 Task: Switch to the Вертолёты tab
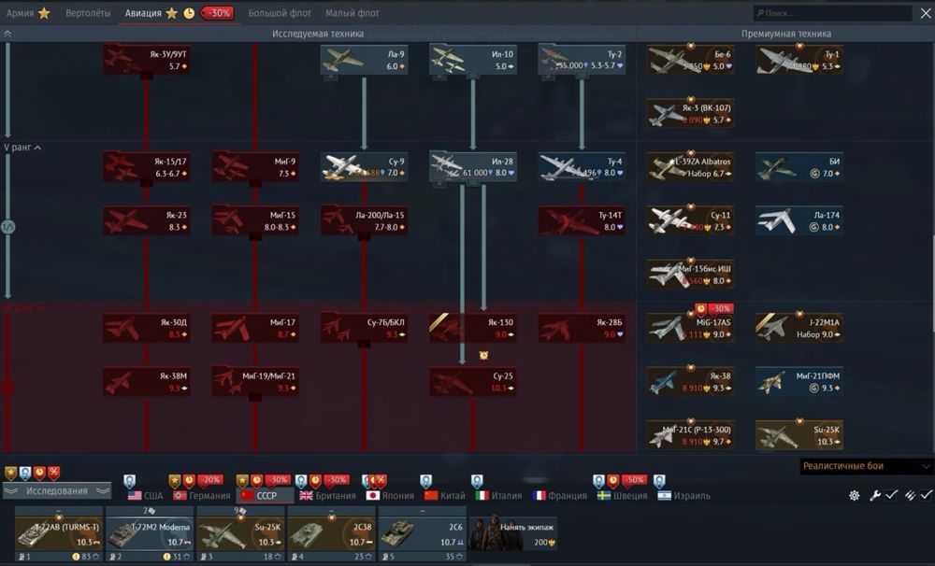tap(88, 12)
